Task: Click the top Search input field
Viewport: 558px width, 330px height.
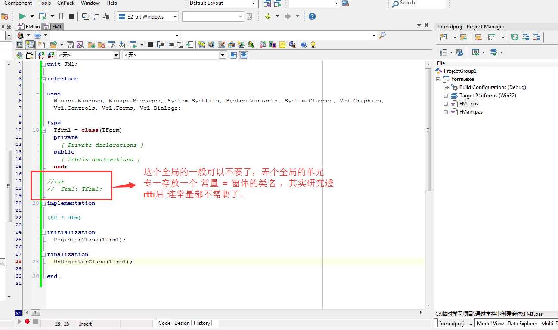Action: [x=418, y=3]
